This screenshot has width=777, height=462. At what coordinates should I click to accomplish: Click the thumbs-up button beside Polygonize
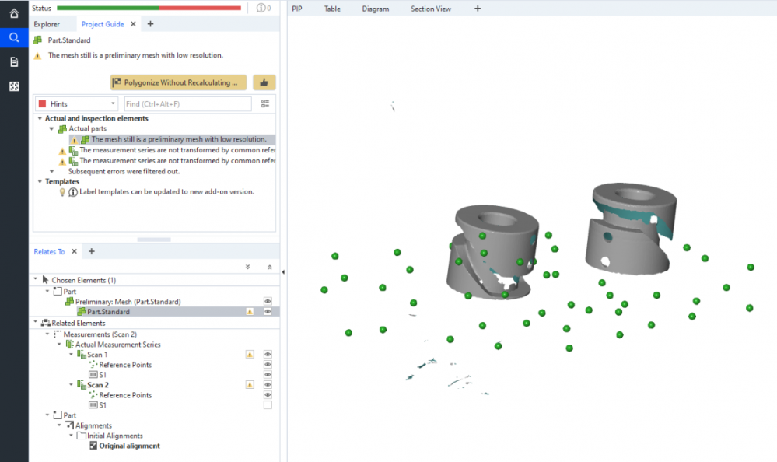[x=264, y=82]
